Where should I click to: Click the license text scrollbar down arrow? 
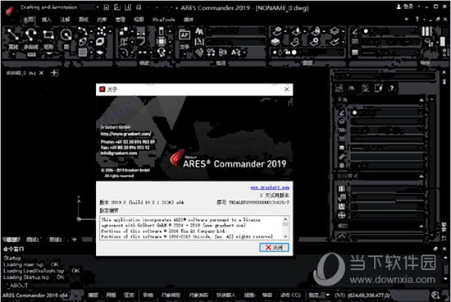(285, 236)
